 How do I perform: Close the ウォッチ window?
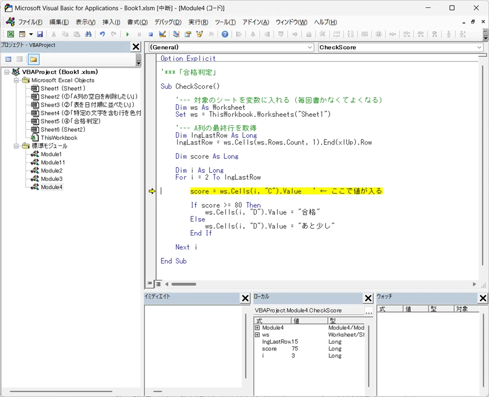[x=483, y=298]
